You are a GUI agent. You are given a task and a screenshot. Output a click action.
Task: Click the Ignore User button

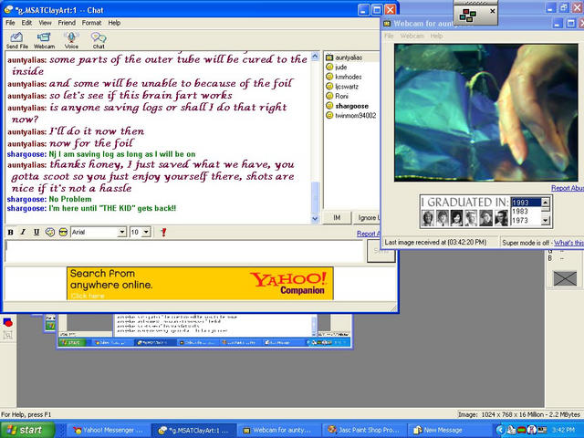point(367,217)
